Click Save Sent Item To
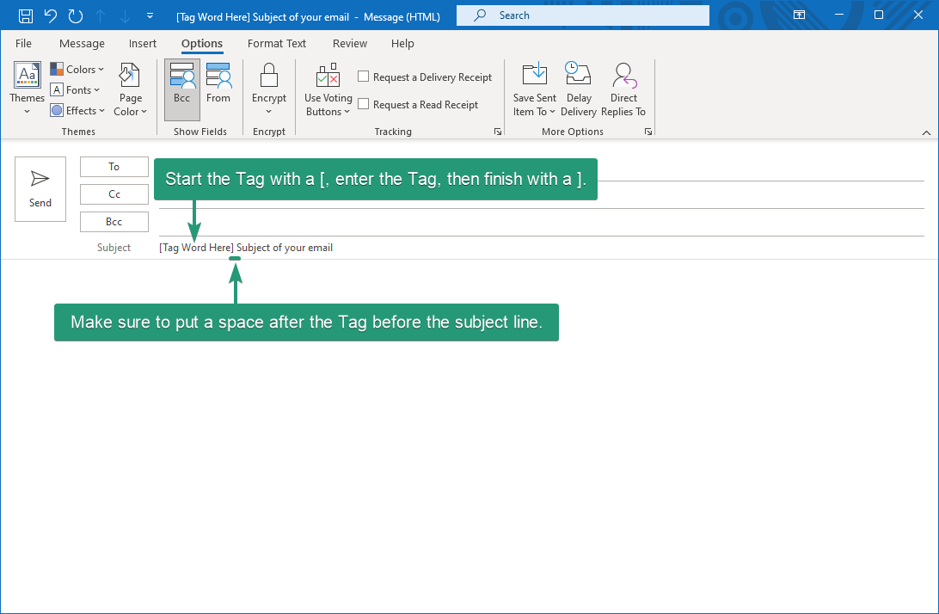The width and height of the screenshot is (939, 614). pyautogui.click(x=534, y=89)
